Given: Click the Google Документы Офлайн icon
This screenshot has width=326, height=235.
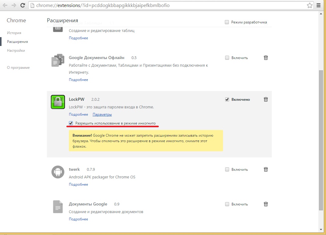Looking at the screenshot, I should pos(58,60).
